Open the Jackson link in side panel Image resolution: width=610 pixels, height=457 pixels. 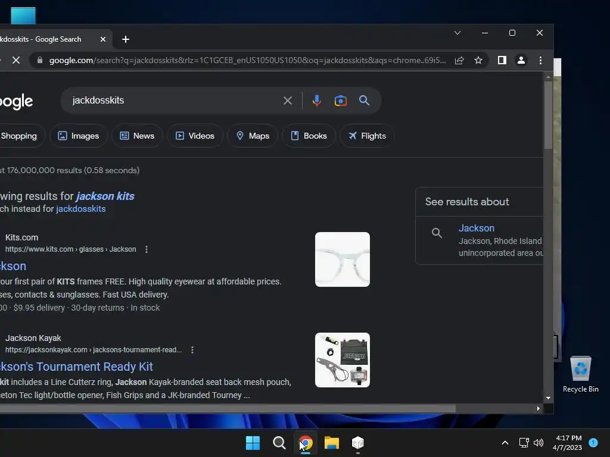[x=476, y=228]
